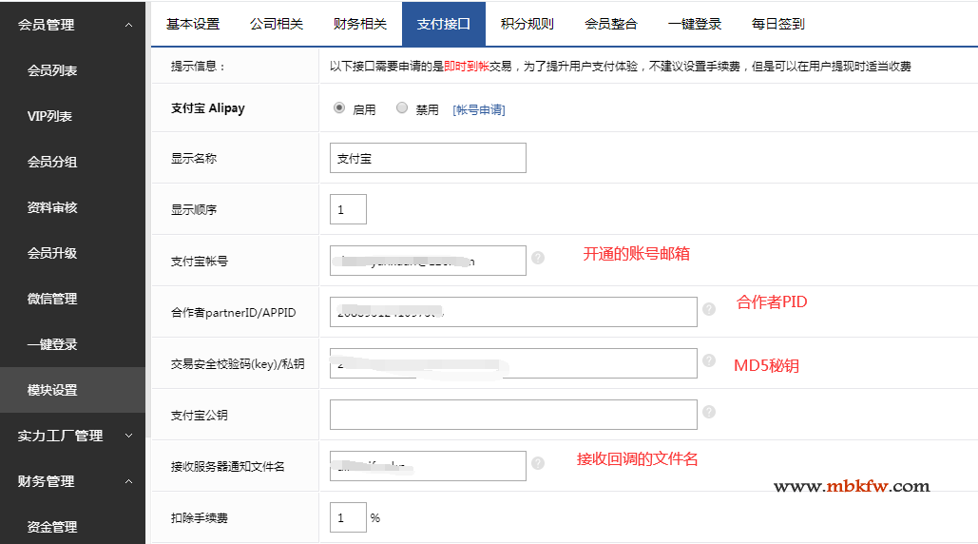The height and width of the screenshot is (544, 978).
Task: Click help icon next to 合作者partnerID field
Action: coord(708,309)
